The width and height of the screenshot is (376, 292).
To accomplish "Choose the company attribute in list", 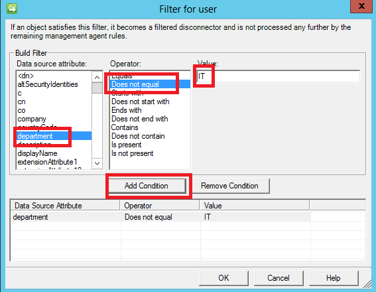I will pos(32,119).
